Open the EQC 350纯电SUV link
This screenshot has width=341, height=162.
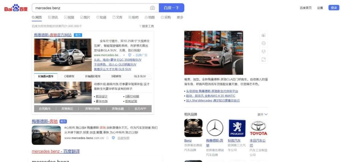coord(118,60)
